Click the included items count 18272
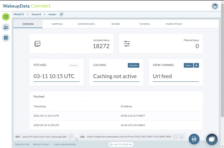The width and height of the screenshot is (224, 148). (101, 46)
